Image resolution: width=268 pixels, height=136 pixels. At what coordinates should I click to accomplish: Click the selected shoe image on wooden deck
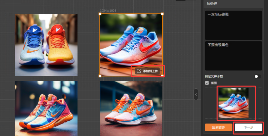pyautogui.click(x=131, y=40)
